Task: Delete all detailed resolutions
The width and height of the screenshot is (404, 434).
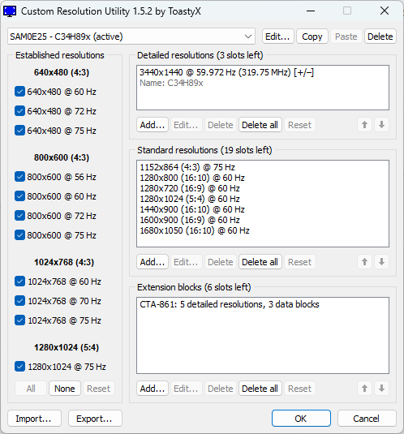Action: coord(260,125)
